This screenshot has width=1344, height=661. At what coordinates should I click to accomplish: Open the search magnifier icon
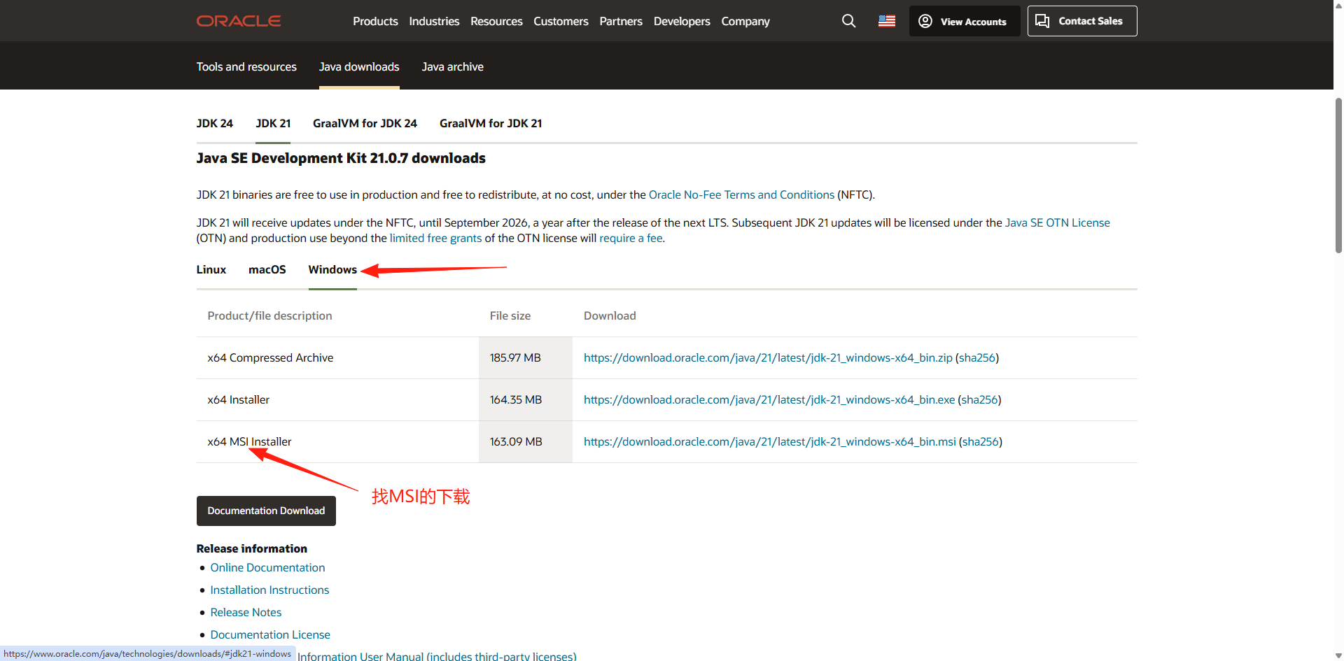[x=848, y=21]
